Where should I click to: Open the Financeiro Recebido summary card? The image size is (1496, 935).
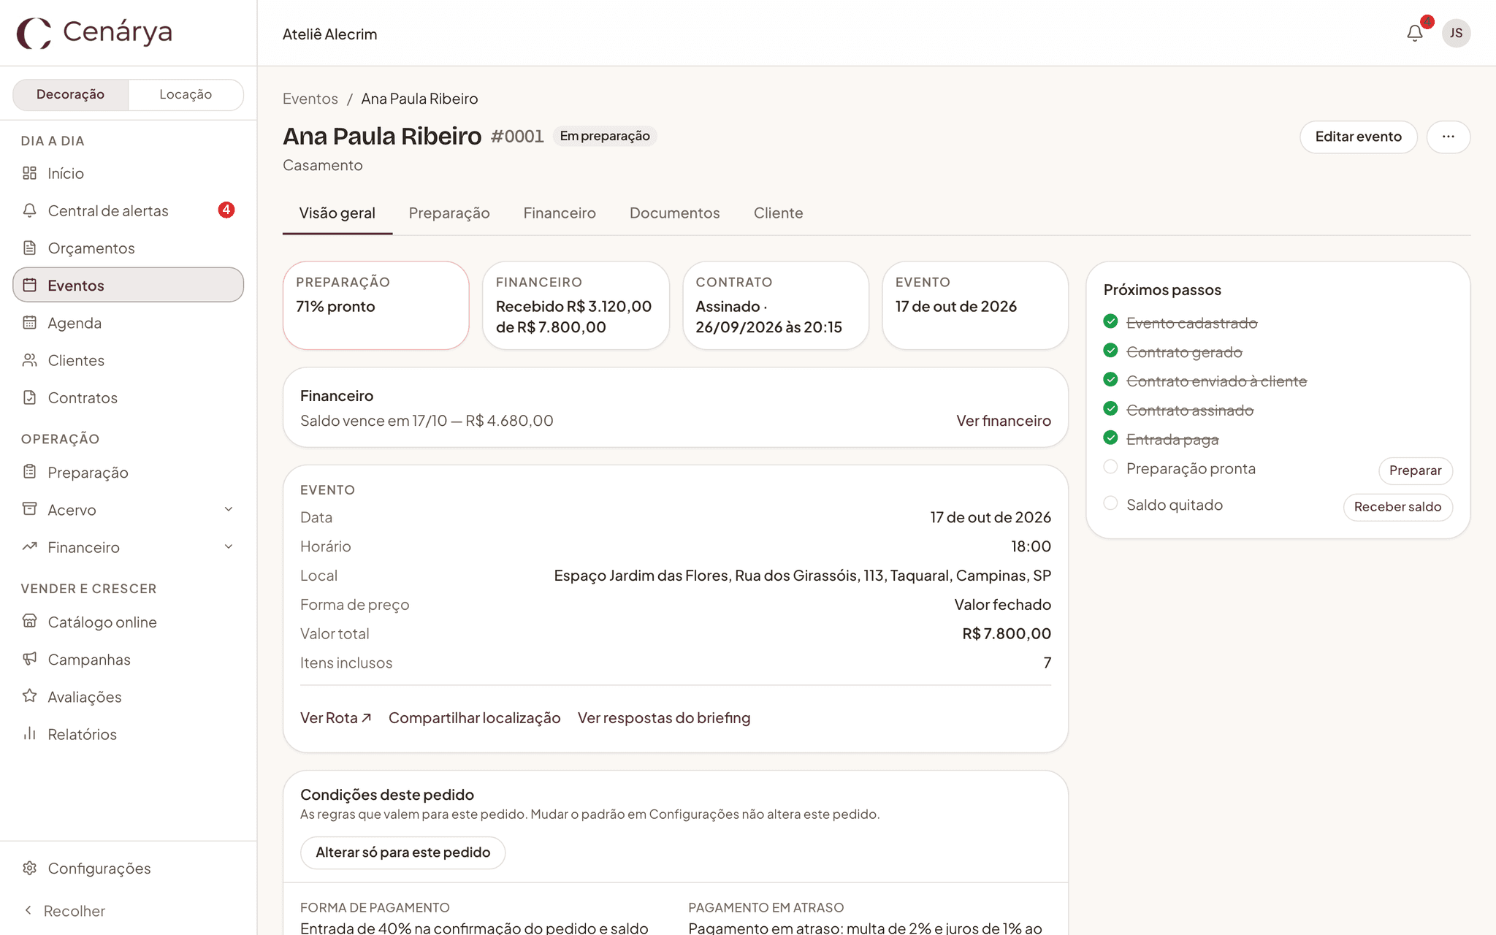coord(576,305)
